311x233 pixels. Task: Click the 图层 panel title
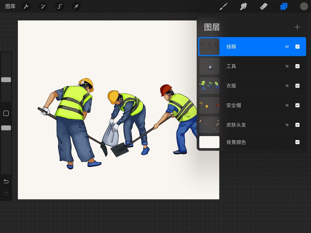tap(212, 27)
